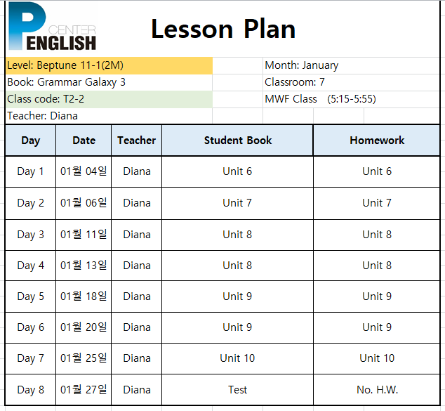The image size is (445, 411).
Task: Click the P English Center logo
Action: pos(52,26)
